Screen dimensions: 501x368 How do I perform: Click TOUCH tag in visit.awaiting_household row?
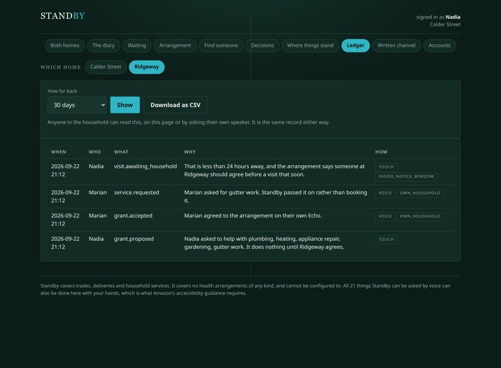(387, 167)
